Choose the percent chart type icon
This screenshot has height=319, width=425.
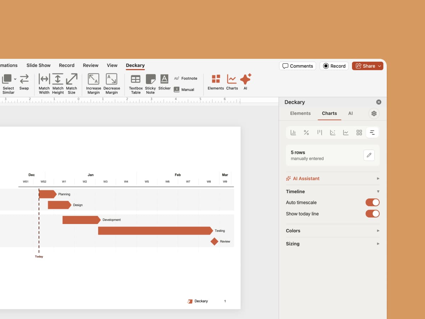[x=306, y=133]
